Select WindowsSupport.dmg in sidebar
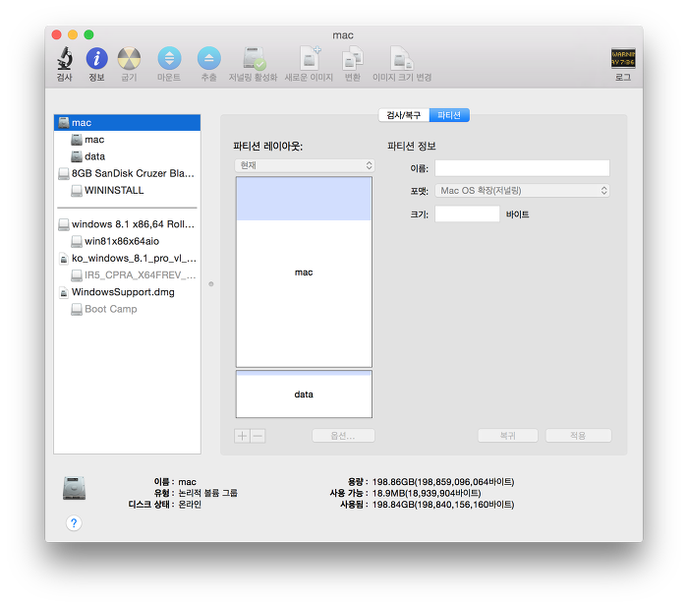The image size is (688, 607). coord(127,292)
